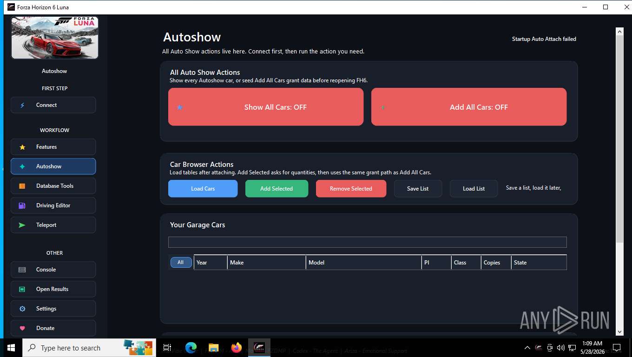Click the Load Cars button
The image size is (632, 357).
[203, 189]
